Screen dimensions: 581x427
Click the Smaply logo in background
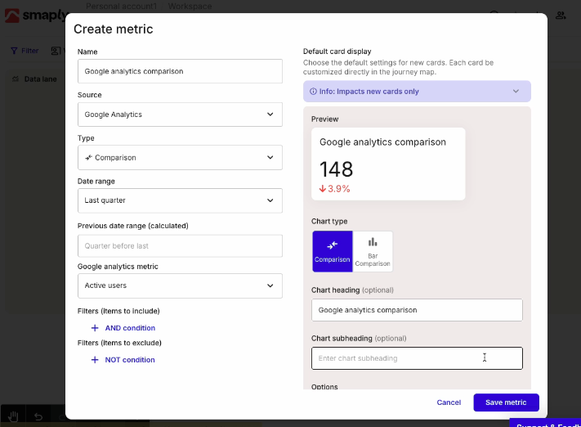[x=36, y=16]
